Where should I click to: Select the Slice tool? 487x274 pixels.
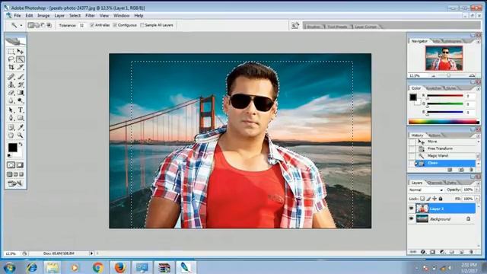pos(21,67)
